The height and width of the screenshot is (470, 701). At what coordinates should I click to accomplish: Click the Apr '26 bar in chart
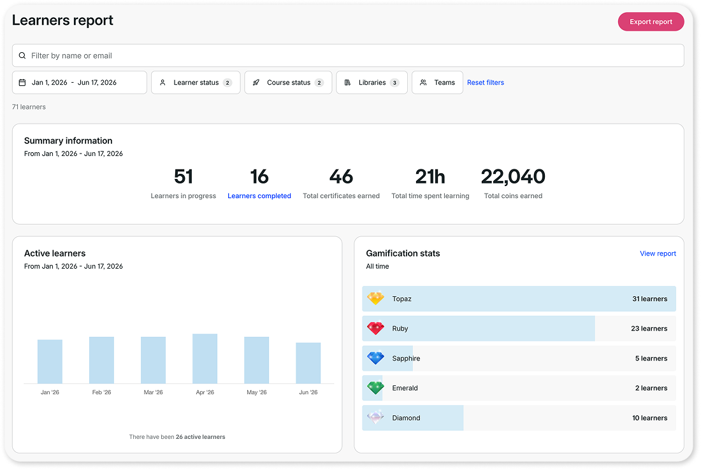[x=205, y=359]
